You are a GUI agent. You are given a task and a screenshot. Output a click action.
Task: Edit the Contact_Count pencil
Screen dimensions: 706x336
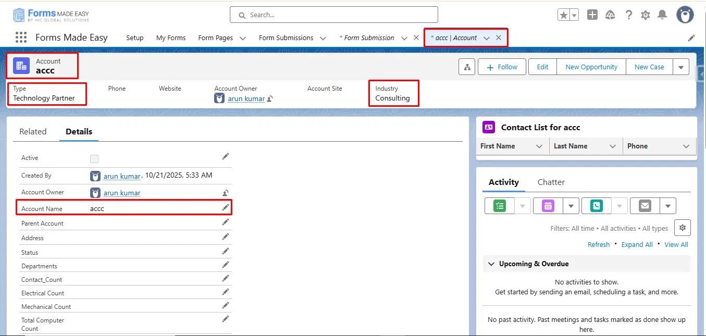click(226, 278)
